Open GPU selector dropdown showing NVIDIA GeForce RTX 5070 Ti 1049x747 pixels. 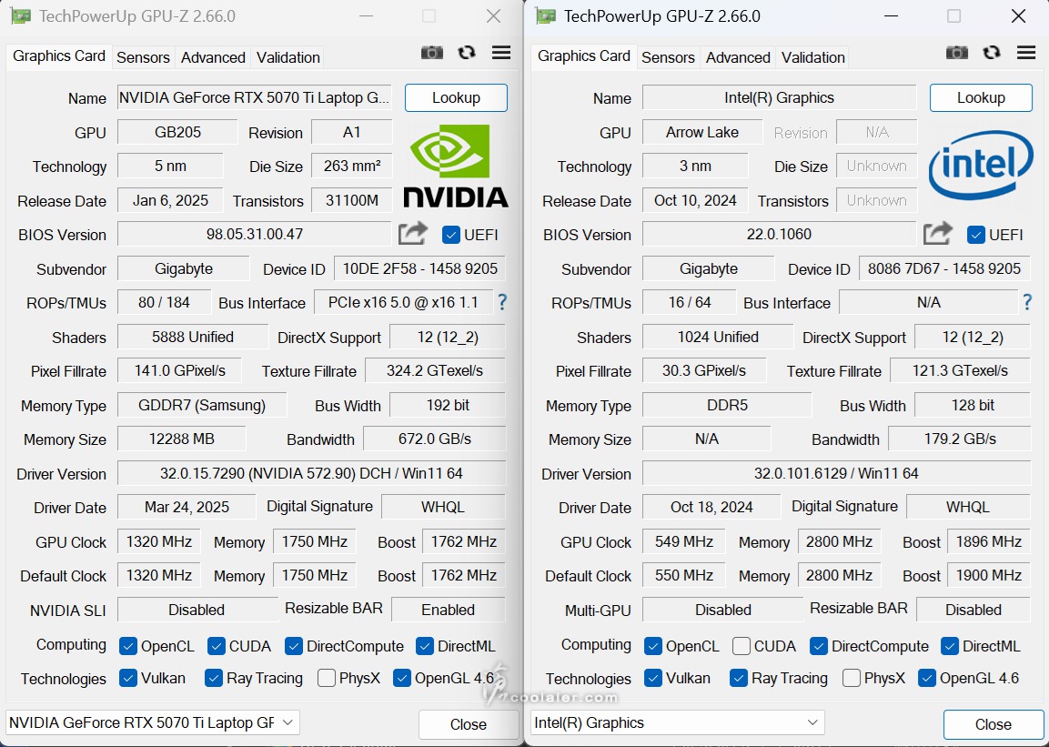tap(153, 723)
